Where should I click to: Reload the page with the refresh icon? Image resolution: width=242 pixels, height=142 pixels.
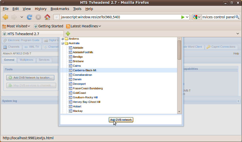29,17
